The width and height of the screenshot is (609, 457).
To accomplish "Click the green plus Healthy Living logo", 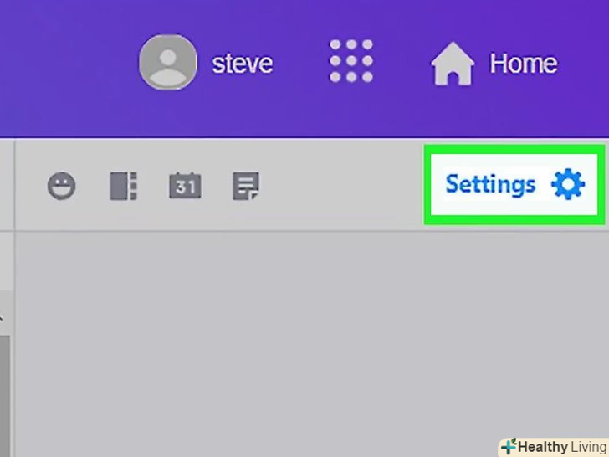I will pyautogui.click(x=509, y=446).
